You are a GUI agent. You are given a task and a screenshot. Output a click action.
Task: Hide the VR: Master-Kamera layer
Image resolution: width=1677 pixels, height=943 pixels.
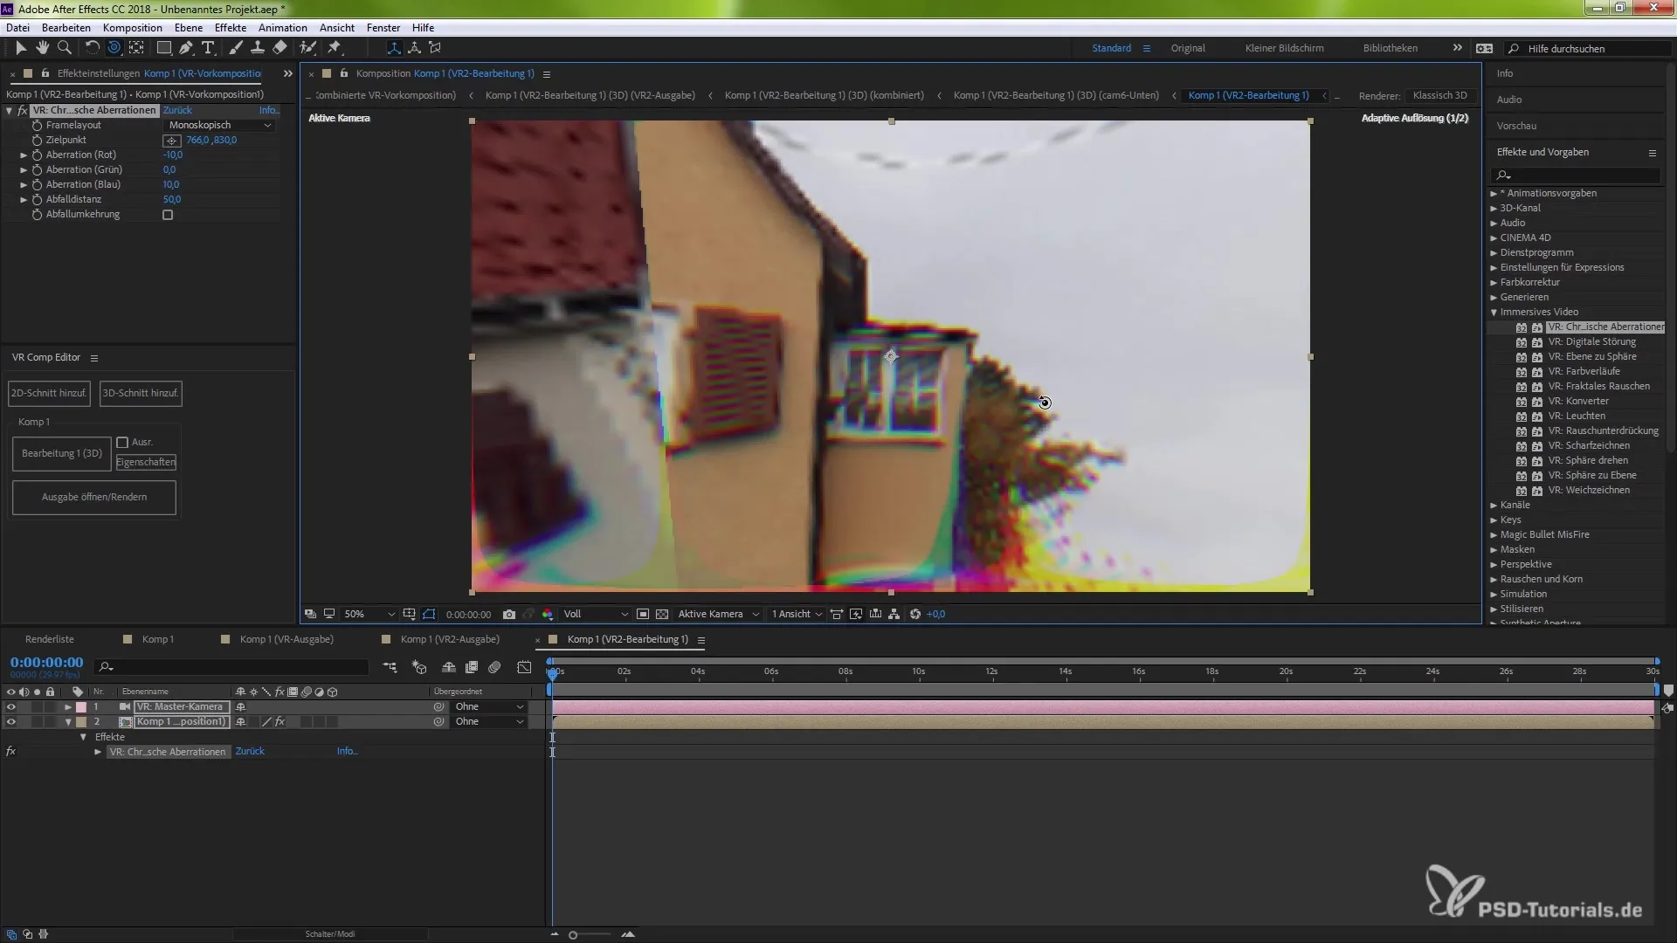(11, 707)
